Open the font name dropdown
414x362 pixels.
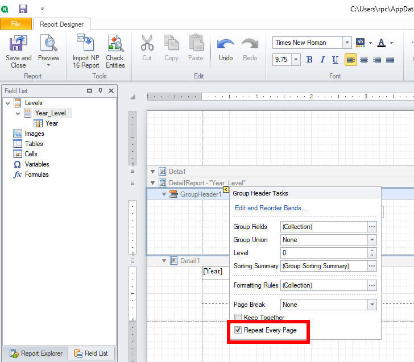[x=347, y=43]
